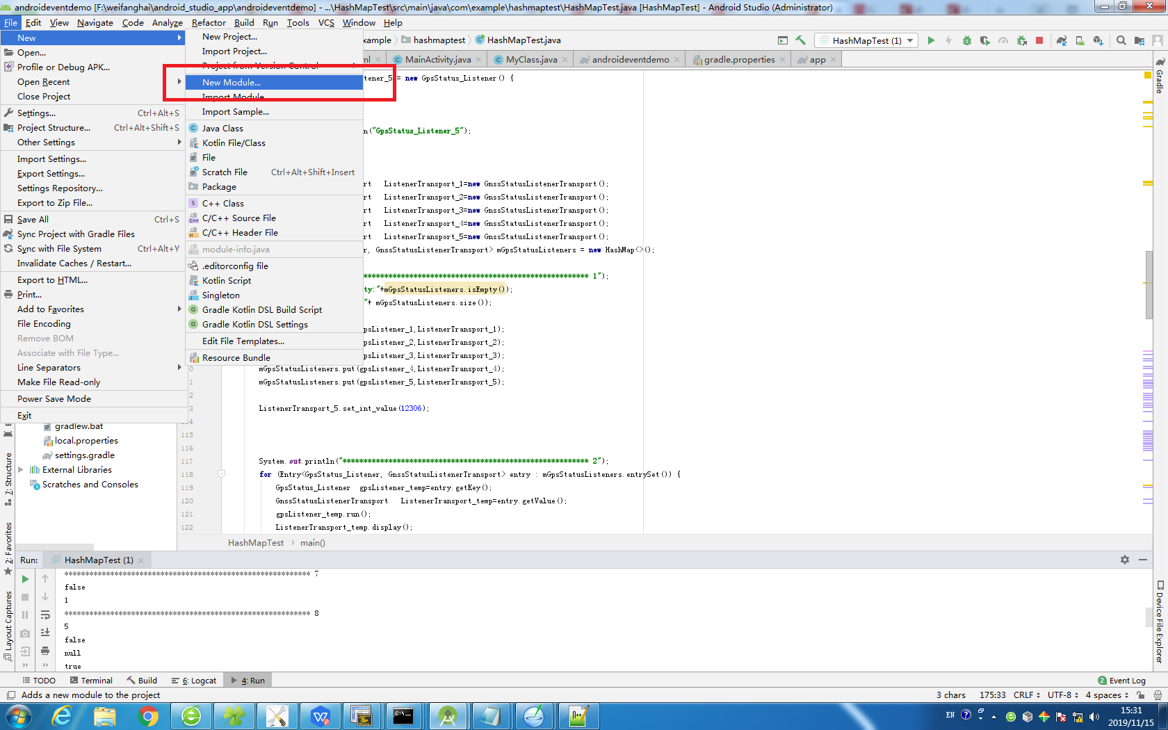Open the Debug bug icon in the toolbar
Screen dimensions: 1168x730
967,40
